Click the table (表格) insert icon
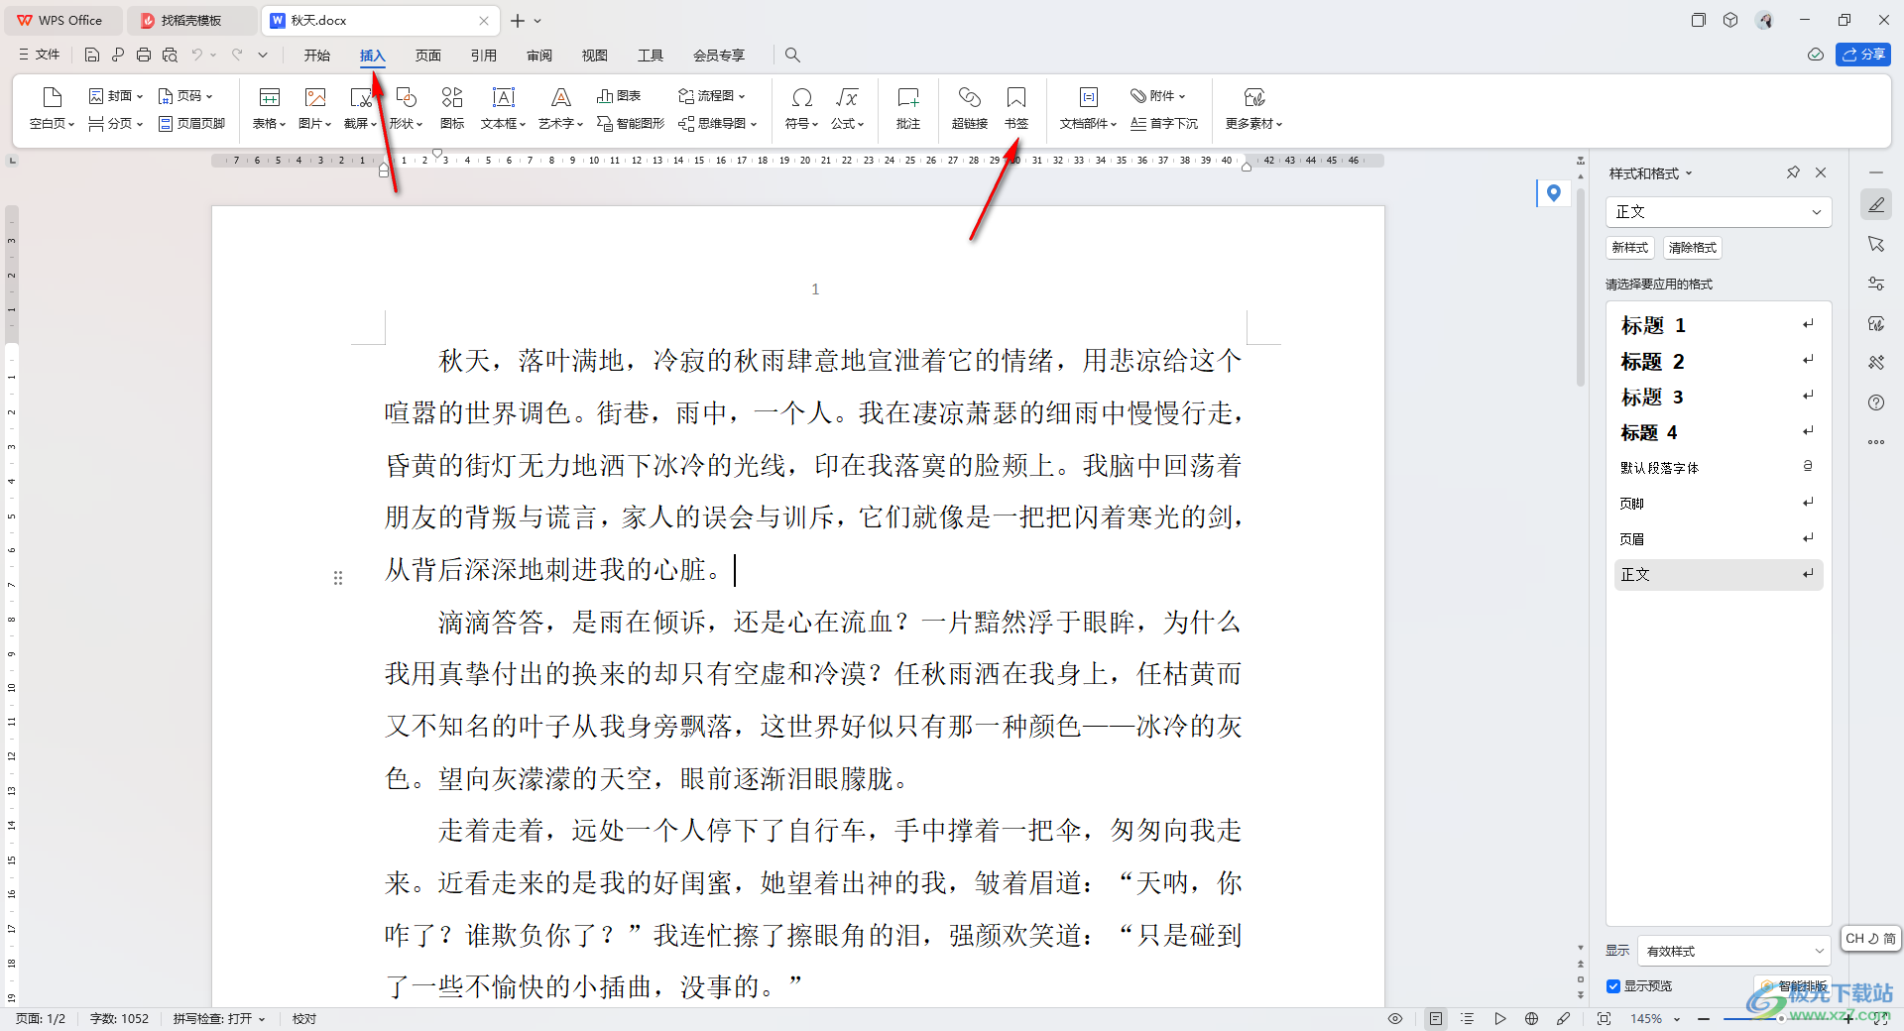The height and width of the screenshot is (1031, 1904). 269,97
